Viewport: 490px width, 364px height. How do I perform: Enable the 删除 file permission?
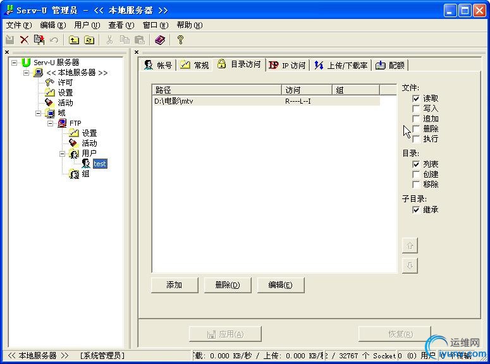[416, 129]
